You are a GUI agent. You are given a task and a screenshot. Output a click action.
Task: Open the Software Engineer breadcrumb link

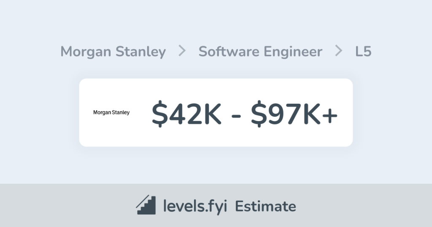pos(260,52)
